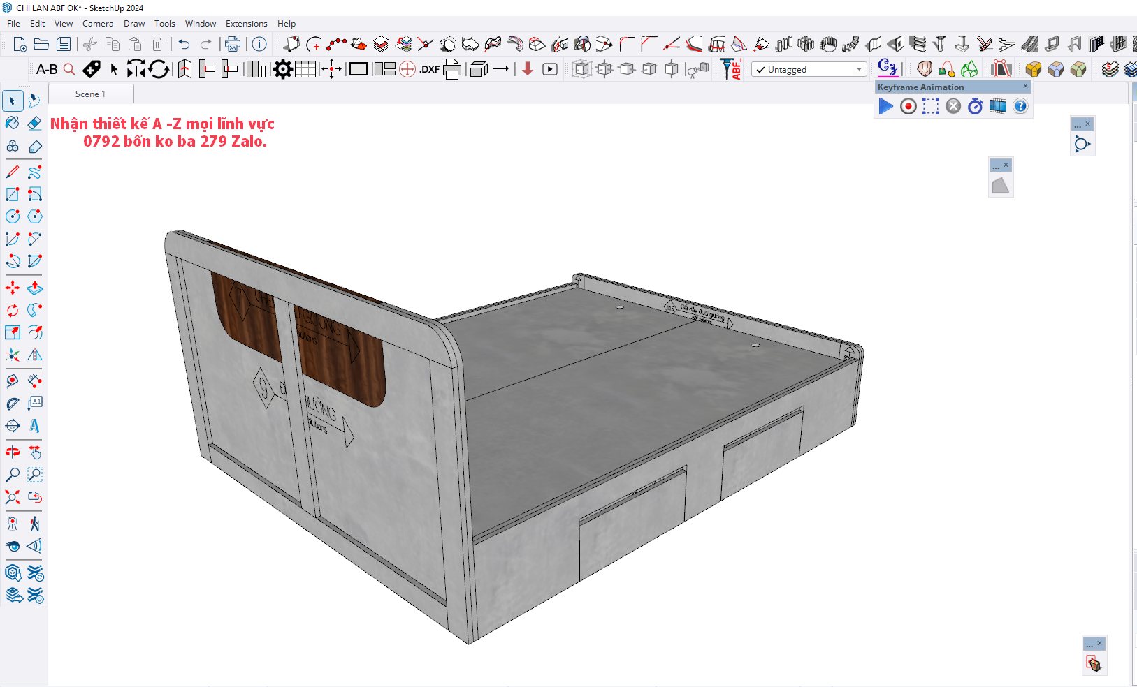Image resolution: width=1137 pixels, height=687 pixels.
Task: Select the Eraser tool
Action: tap(34, 124)
